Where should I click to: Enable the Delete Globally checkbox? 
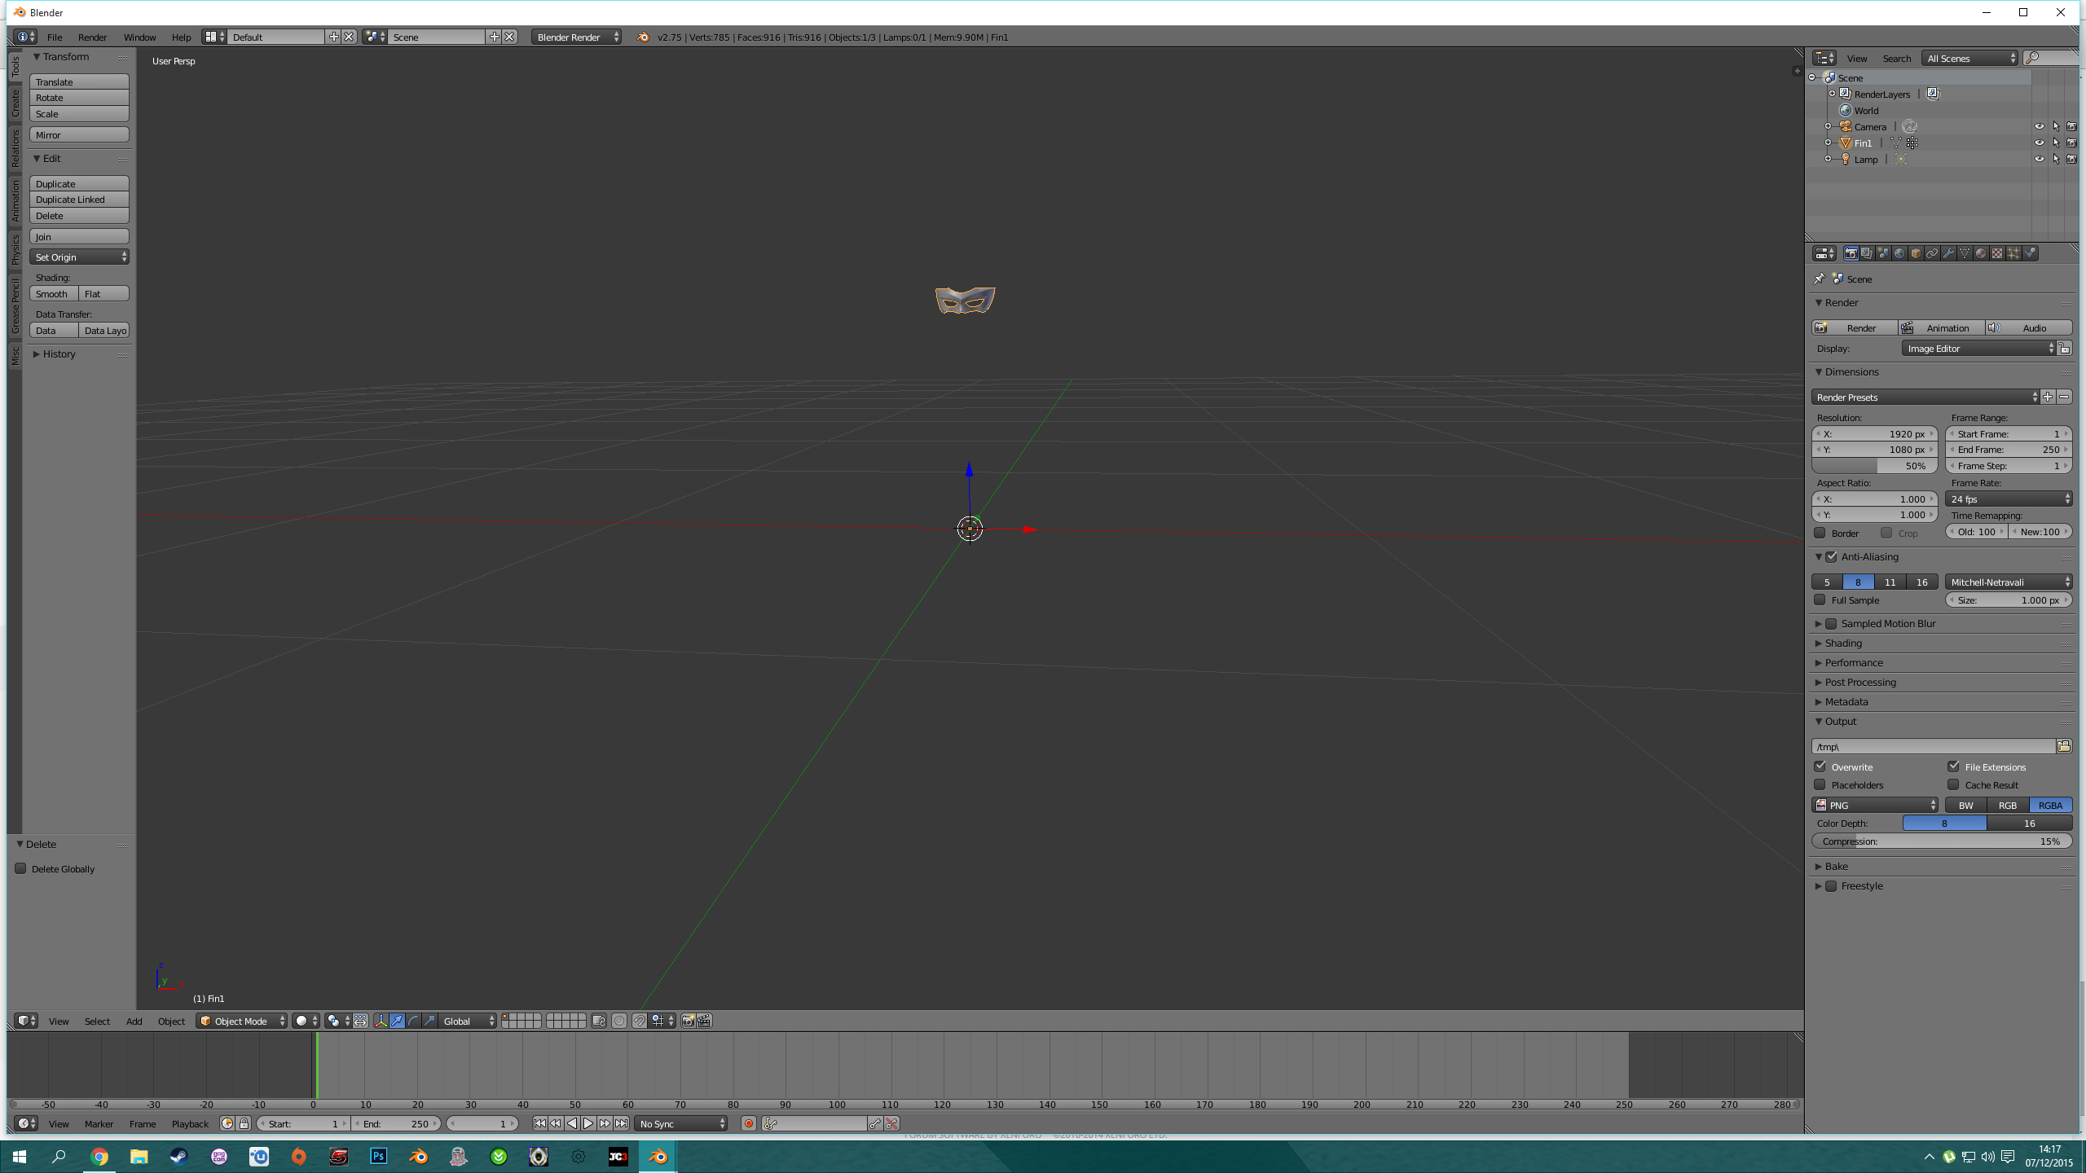click(21, 868)
